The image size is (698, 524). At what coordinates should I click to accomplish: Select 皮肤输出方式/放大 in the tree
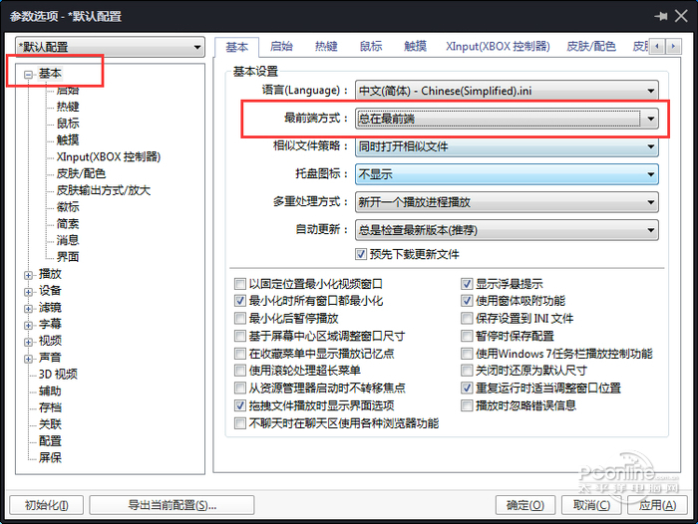pyautogui.click(x=104, y=190)
